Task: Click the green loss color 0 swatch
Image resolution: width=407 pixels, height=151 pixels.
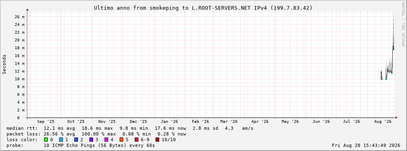Action: tap(46, 140)
